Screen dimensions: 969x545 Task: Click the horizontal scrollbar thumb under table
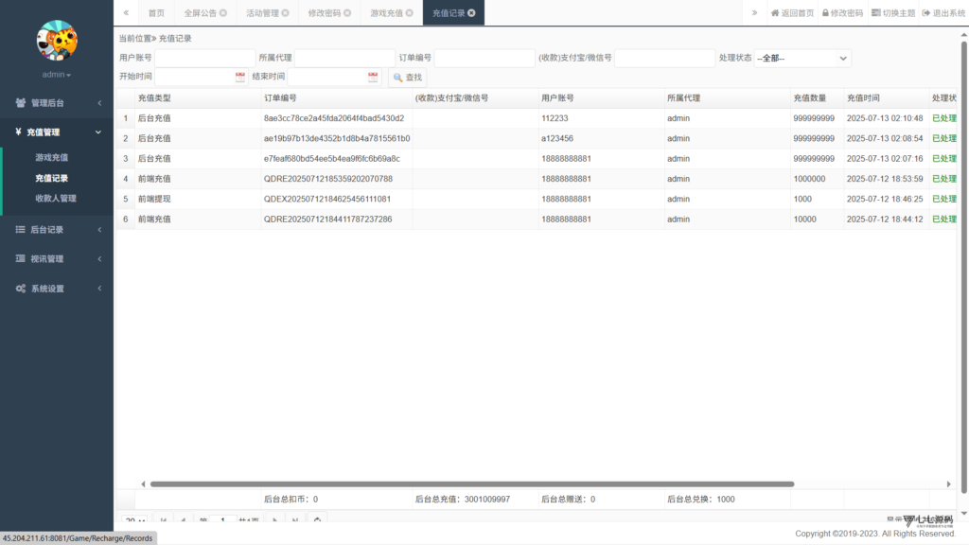[472, 484]
